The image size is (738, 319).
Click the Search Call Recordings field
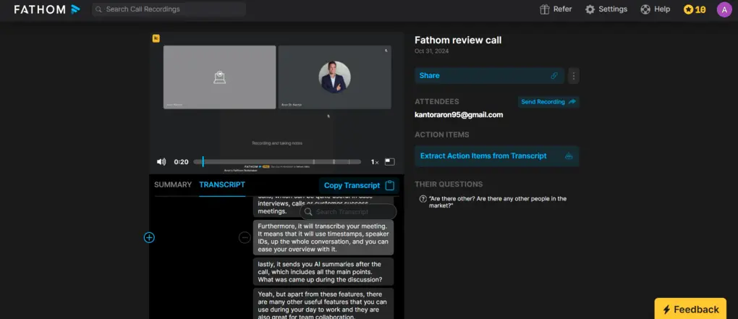click(x=169, y=9)
